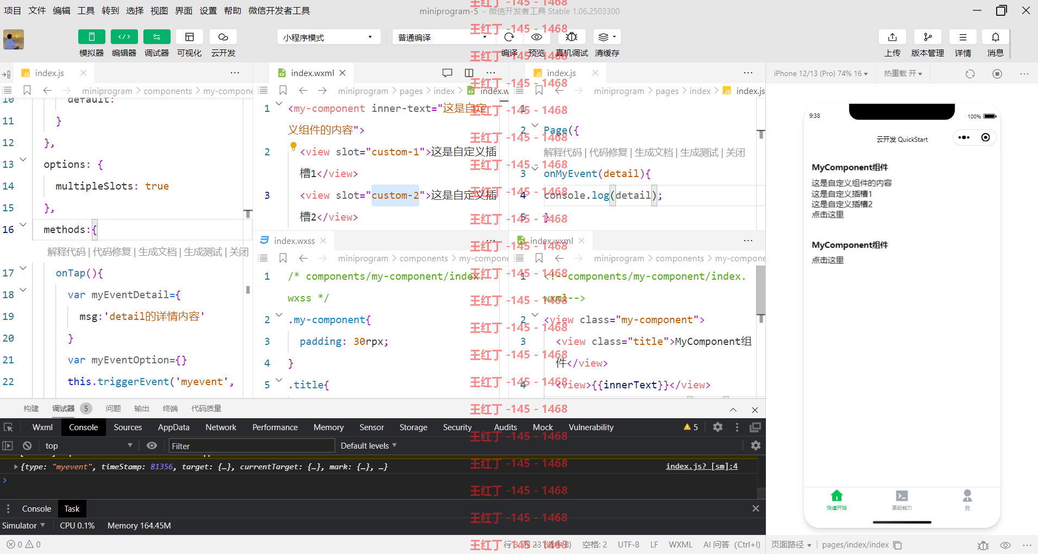Copy the page path pages/index/index
The width and height of the screenshot is (1038, 554).
click(x=897, y=545)
